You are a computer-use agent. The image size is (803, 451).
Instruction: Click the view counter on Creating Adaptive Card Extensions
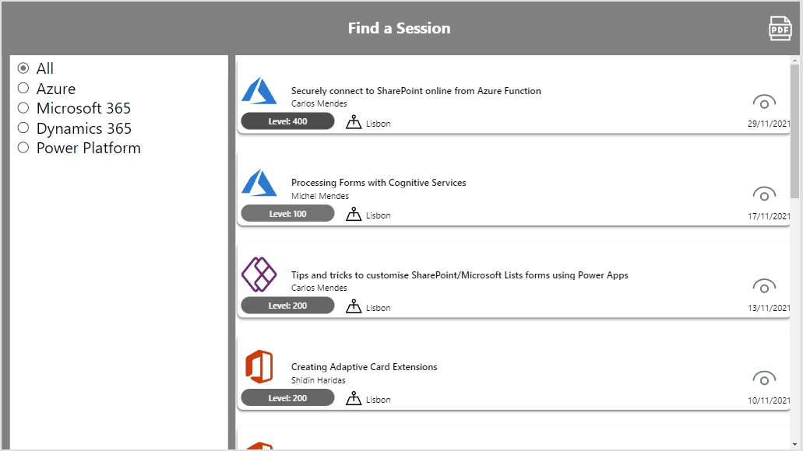[x=764, y=378]
